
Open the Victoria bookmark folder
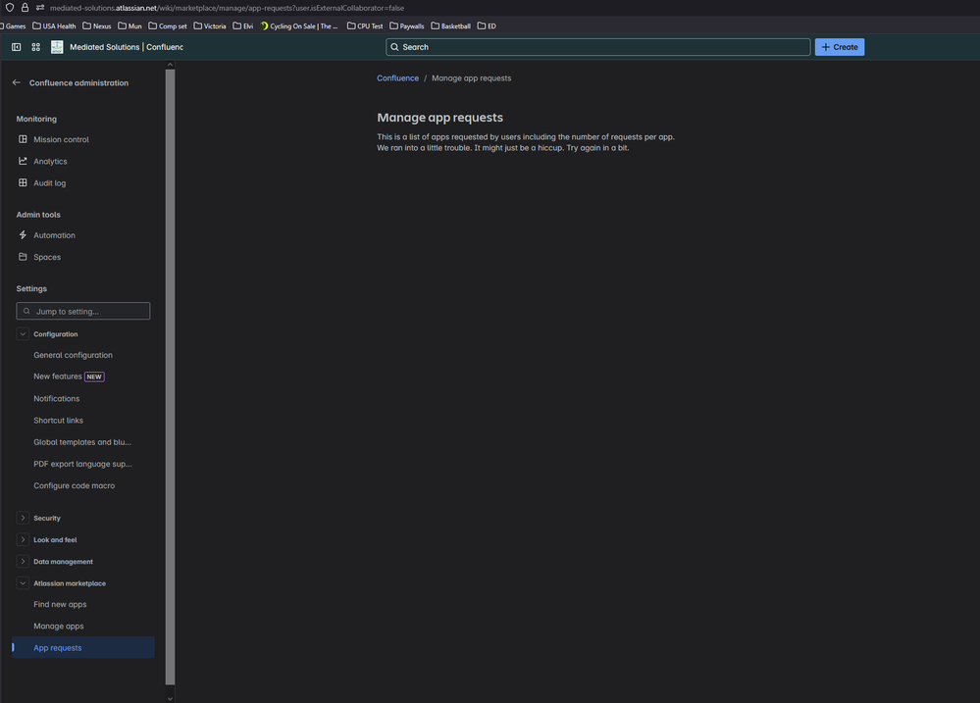tap(210, 26)
